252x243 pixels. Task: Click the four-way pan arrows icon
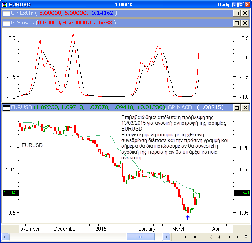[x=203, y=237]
